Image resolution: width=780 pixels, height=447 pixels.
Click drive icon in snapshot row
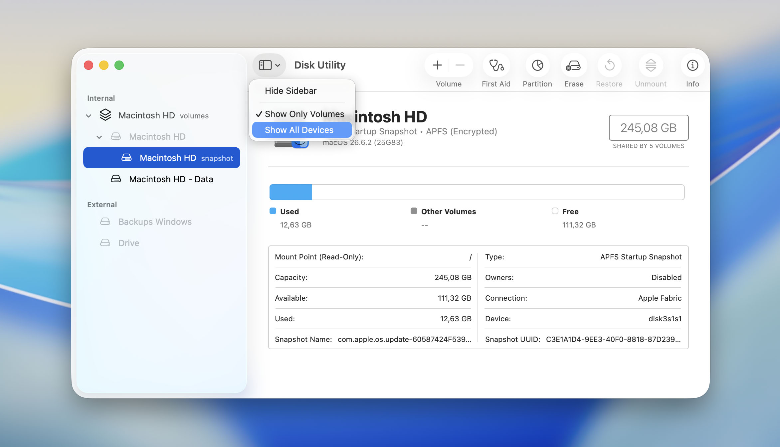coord(126,158)
